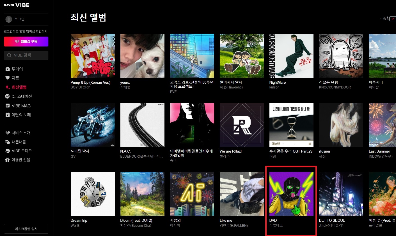Click the artist name EVE
The height and width of the screenshot is (236, 396).
coord(173,92)
